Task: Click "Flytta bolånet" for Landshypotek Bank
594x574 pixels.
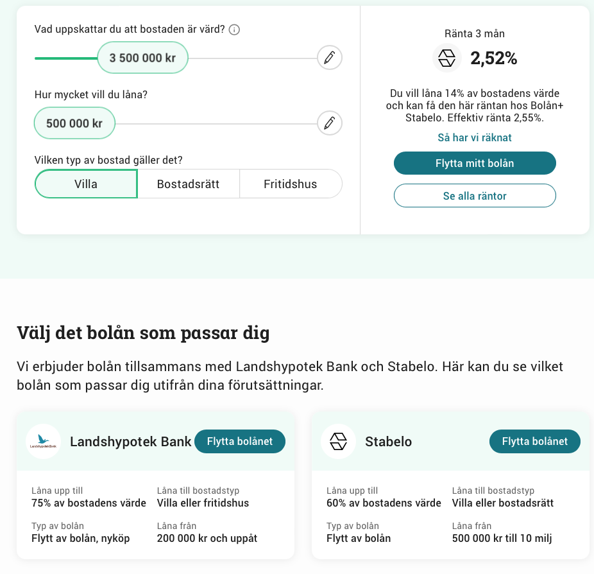Action: click(x=240, y=442)
